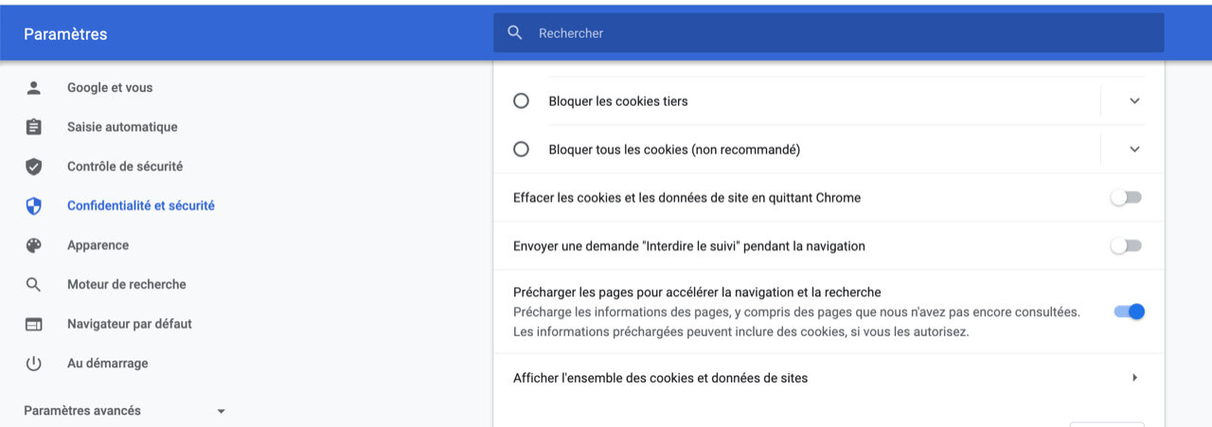1212x427 pixels.
Task: Select the Bloquer les cookies tiers radio button
Action: (x=521, y=101)
